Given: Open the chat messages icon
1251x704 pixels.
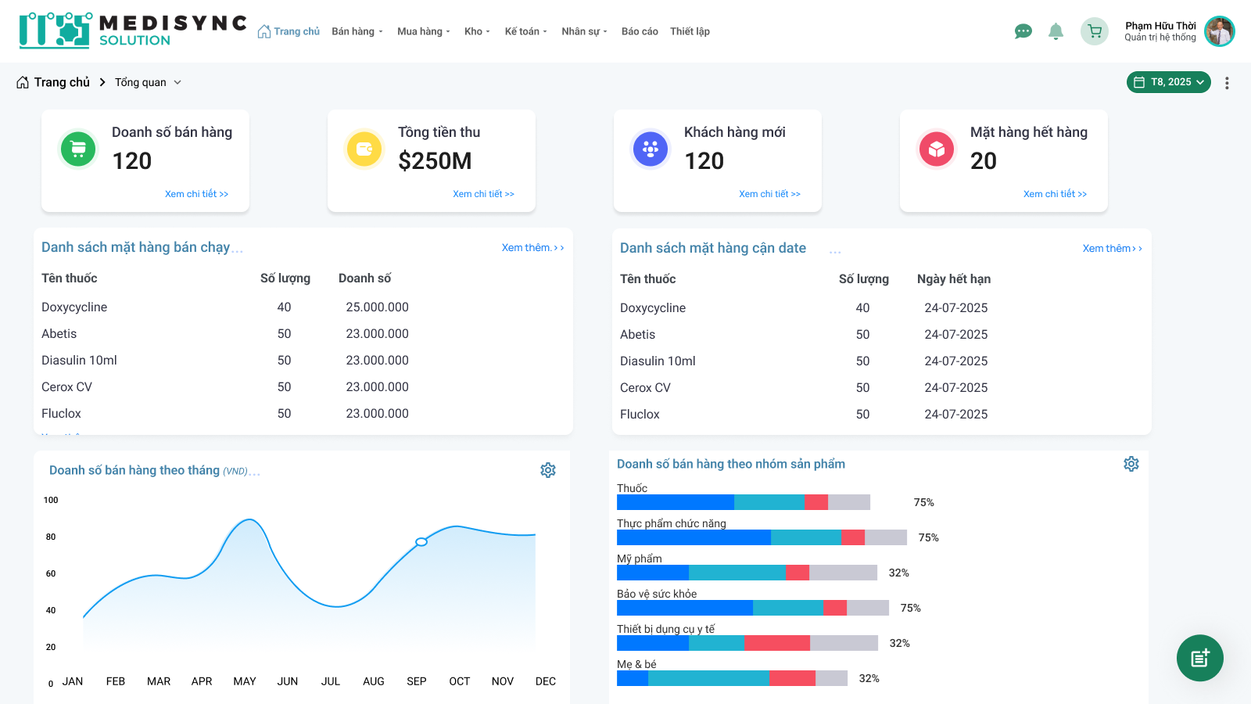Looking at the screenshot, I should coord(1023,31).
